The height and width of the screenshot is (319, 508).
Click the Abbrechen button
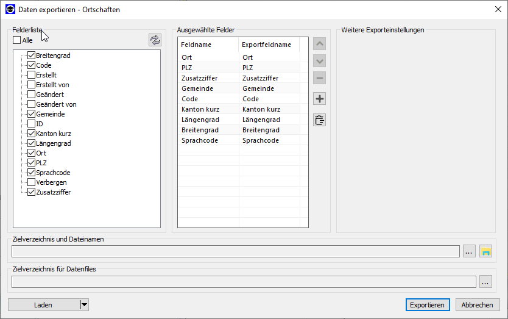tap(478, 305)
